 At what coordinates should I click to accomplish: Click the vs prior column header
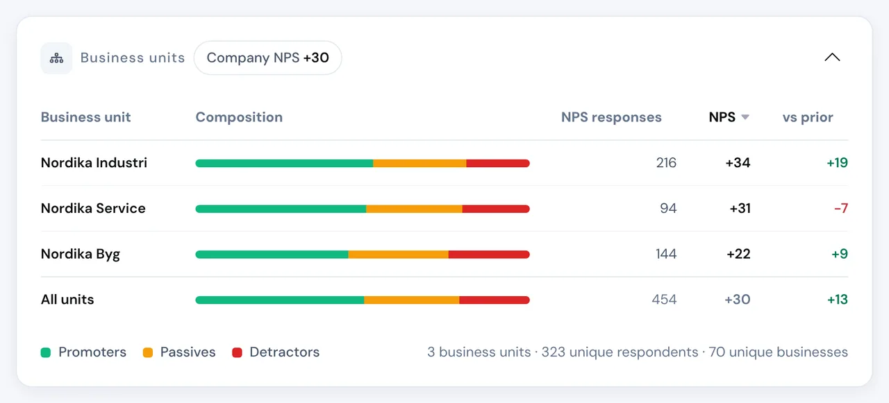808,117
